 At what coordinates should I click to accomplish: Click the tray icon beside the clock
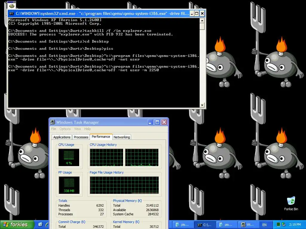tap(284, 225)
